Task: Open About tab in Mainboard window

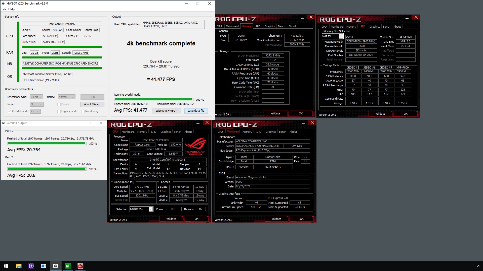Action: tap(293, 132)
